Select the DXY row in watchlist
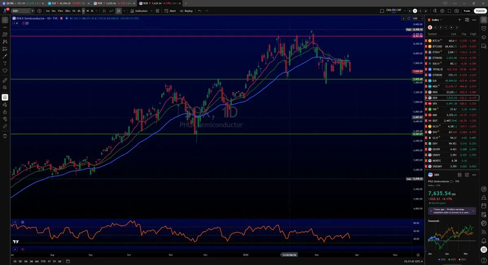The image size is (488, 265). coord(452,143)
